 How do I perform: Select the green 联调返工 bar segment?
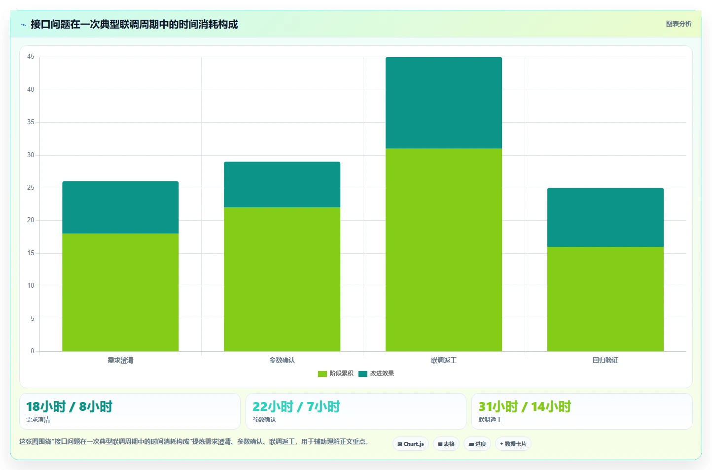[x=444, y=250]
